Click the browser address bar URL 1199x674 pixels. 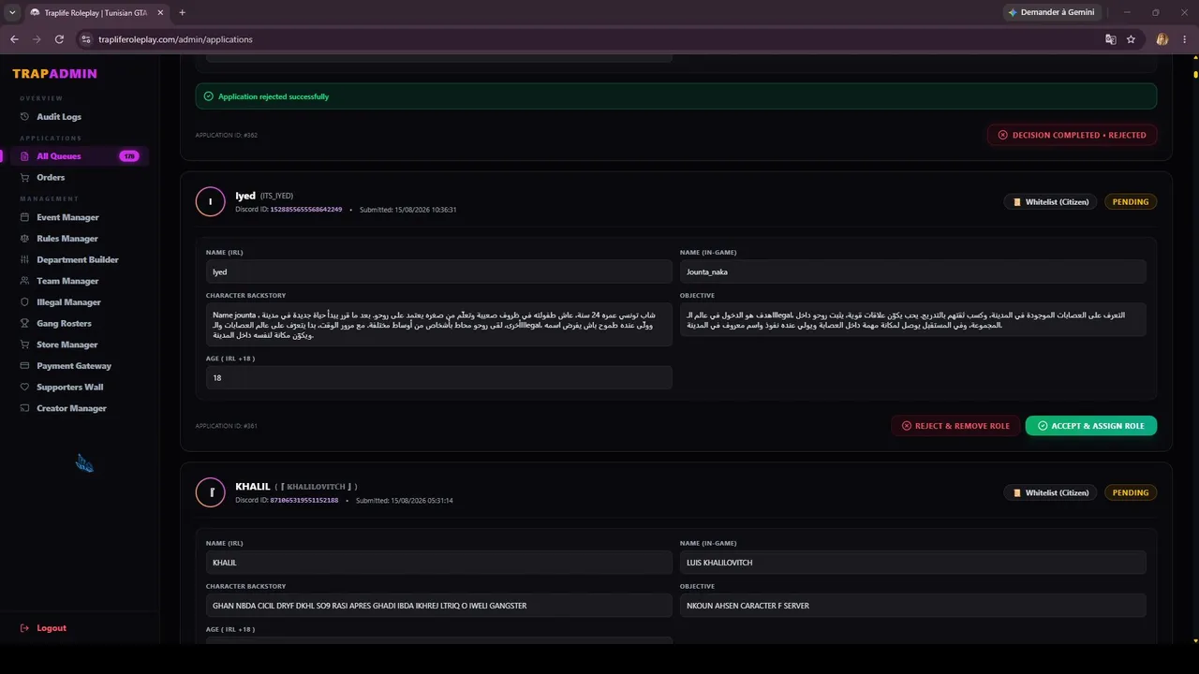175,39
